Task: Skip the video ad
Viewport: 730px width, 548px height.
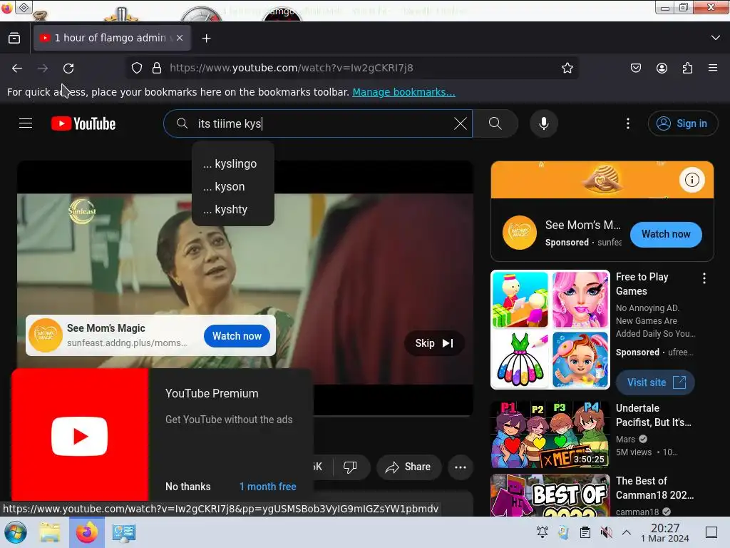Action: coord(434,343)
